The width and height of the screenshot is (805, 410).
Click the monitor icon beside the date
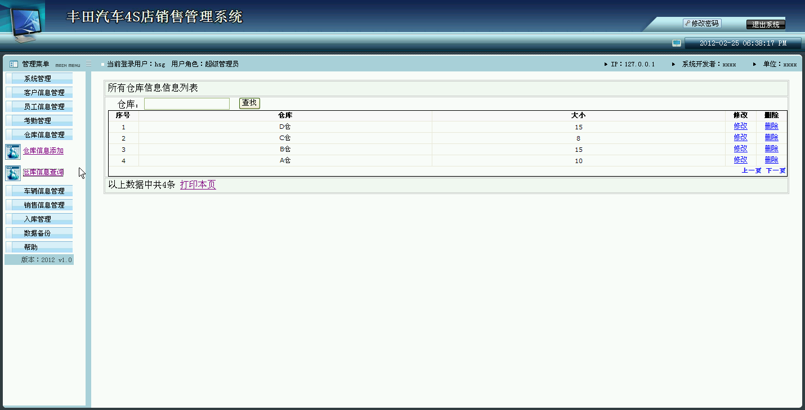pyautogui.click(x=677, y=43)
